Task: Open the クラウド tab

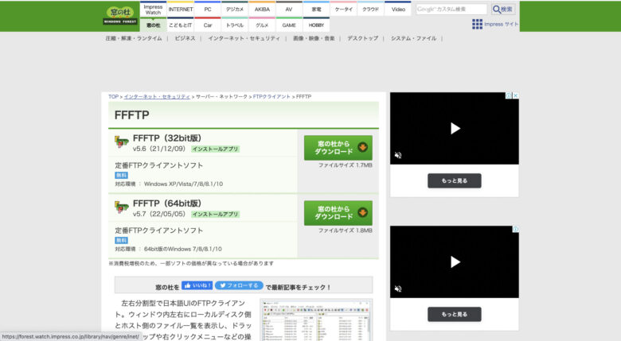Action: 371,10
